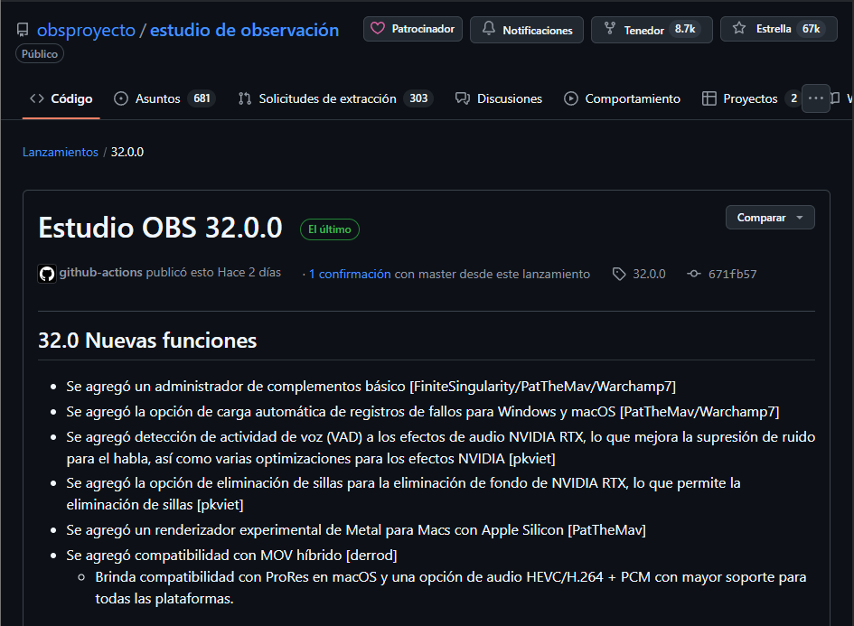The height and width of the screenshot is (626, 854).
Task: Click the bell icon for Notificaciones
Action: [x=489, y=28]
